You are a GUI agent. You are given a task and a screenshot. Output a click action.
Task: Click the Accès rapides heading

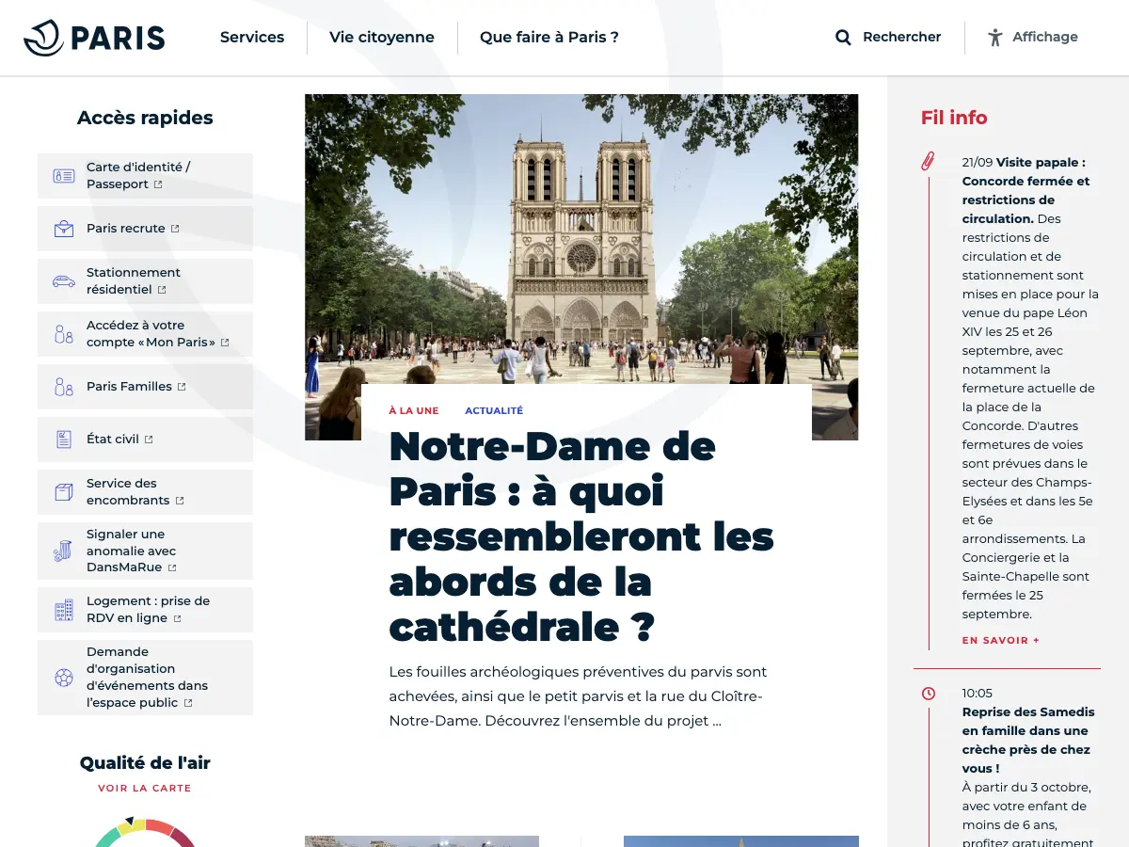coord(145,118)
